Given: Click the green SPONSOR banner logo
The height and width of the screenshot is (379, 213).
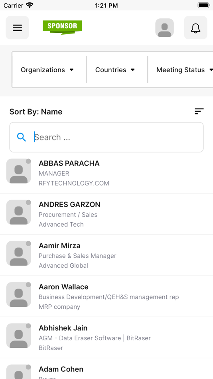Looking at the screenshot, I should coord(62,27).
